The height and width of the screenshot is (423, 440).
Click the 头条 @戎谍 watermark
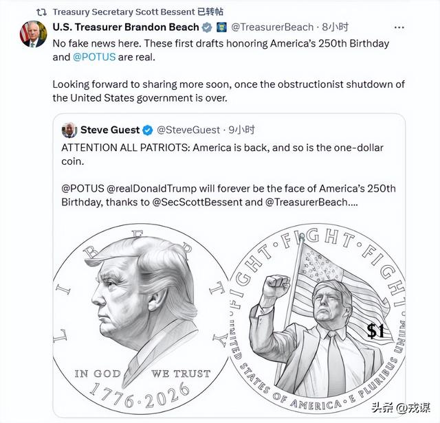coord(401,408)
